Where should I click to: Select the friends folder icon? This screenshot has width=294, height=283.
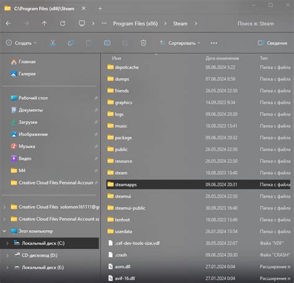(x=110, y=91)
